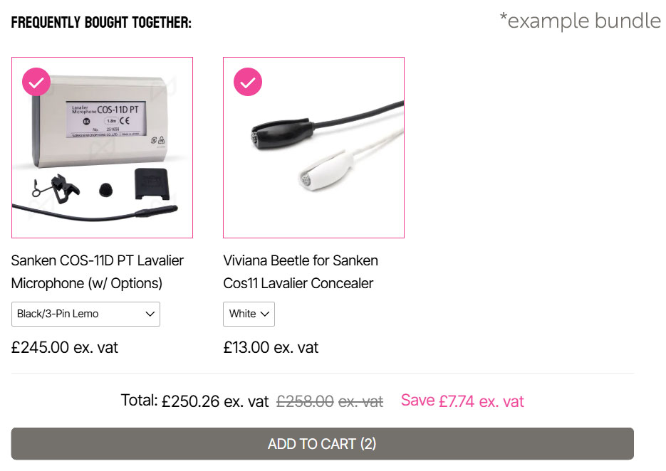Image resolution: width=666 pixels, height=471 pixels.
Task: Open the Sanken COS-11D PT Lavalier Microphone link
Action: coord(97,272)
